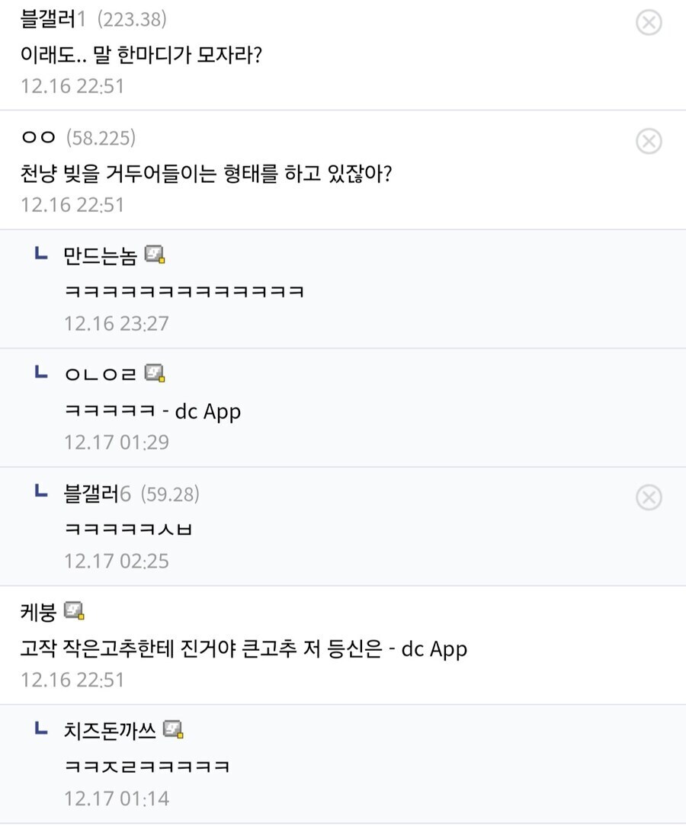Click the reply arrow before 치즈돈까쓰
Viewport: 686px width, 826px height.
coord(42,729)
